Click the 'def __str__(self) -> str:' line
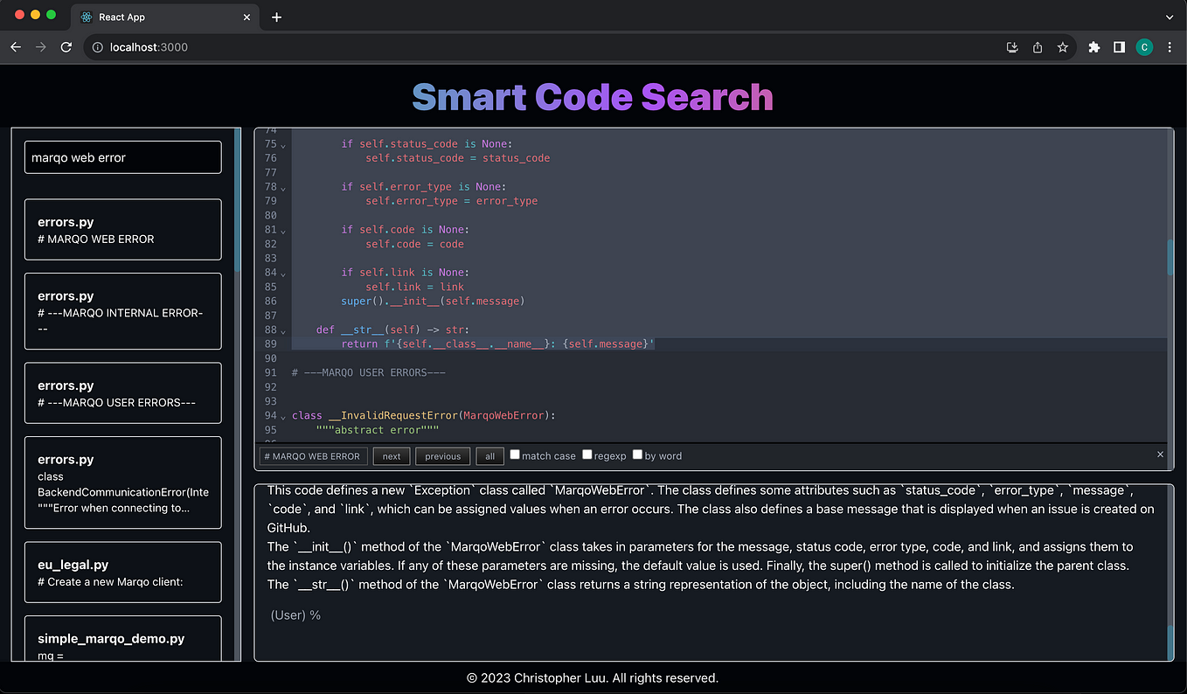 click(392, 330)
